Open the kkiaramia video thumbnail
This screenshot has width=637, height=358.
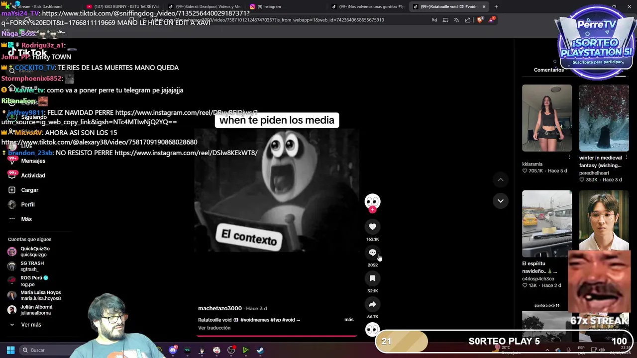pos(547,118)
